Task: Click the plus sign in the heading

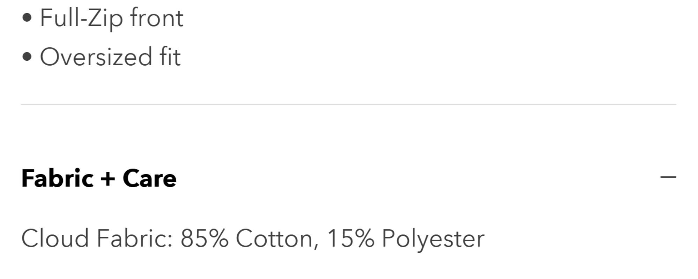Action: 108,178
